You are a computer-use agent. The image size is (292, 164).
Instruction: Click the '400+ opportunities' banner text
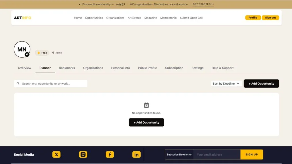(x=141, y=4)
